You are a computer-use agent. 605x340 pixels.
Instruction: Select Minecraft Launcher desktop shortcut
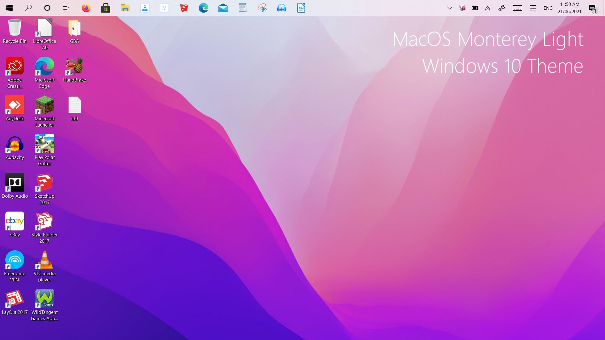(x=44, y=112)
